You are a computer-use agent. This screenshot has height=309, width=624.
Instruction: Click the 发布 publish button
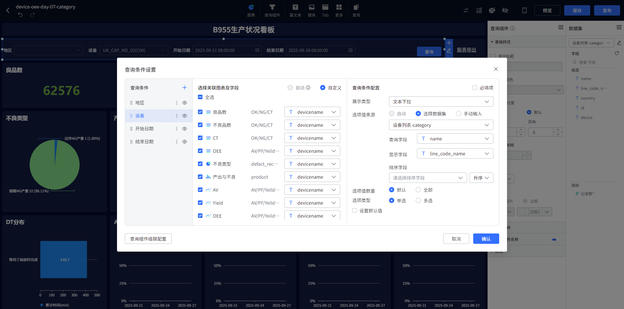607,10
